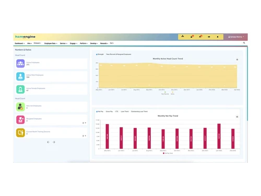Click the Numbers & Ratios heading
261x196 pixels.
click(x=23, y=50)
